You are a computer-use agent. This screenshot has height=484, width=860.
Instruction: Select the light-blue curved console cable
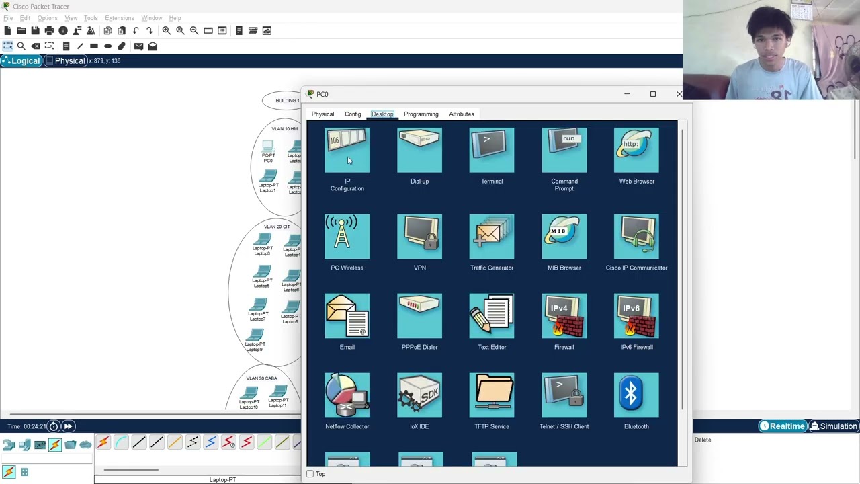(121, 442)
